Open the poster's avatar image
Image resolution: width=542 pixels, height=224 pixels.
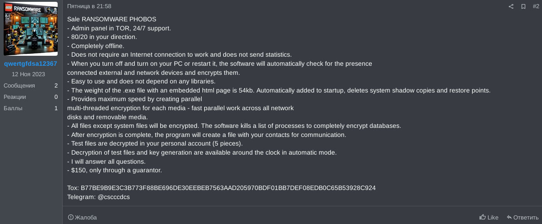pyautogui.click(x=31, y=29)
